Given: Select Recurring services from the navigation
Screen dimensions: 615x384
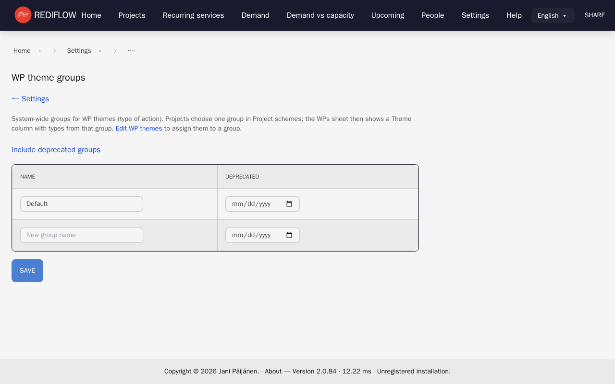Looking at the screenshot, I should [x=193, y=15].
